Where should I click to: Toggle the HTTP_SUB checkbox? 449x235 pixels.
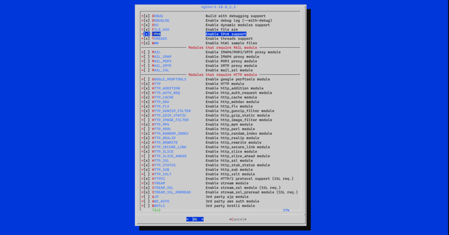pos(146,170)
